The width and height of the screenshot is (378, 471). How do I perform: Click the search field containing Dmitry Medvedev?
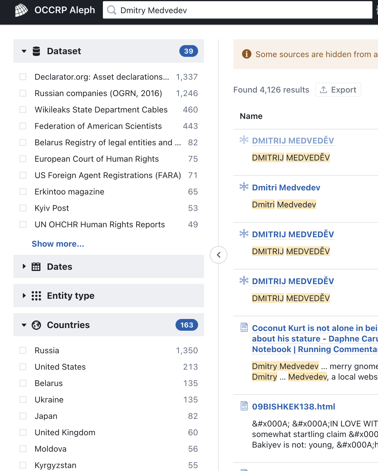coord(238,10)
